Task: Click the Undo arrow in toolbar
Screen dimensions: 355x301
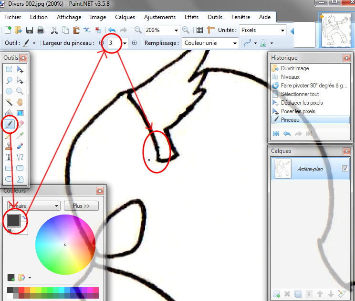Action: click(x=112, y=30)
